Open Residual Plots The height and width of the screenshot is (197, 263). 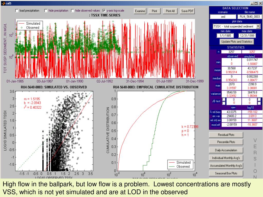[226, 135]
